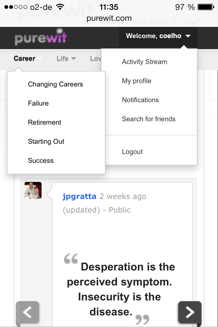Go to My profile
Image resolution: width=218 pixels, height=327 pixels.
point(137,81)
